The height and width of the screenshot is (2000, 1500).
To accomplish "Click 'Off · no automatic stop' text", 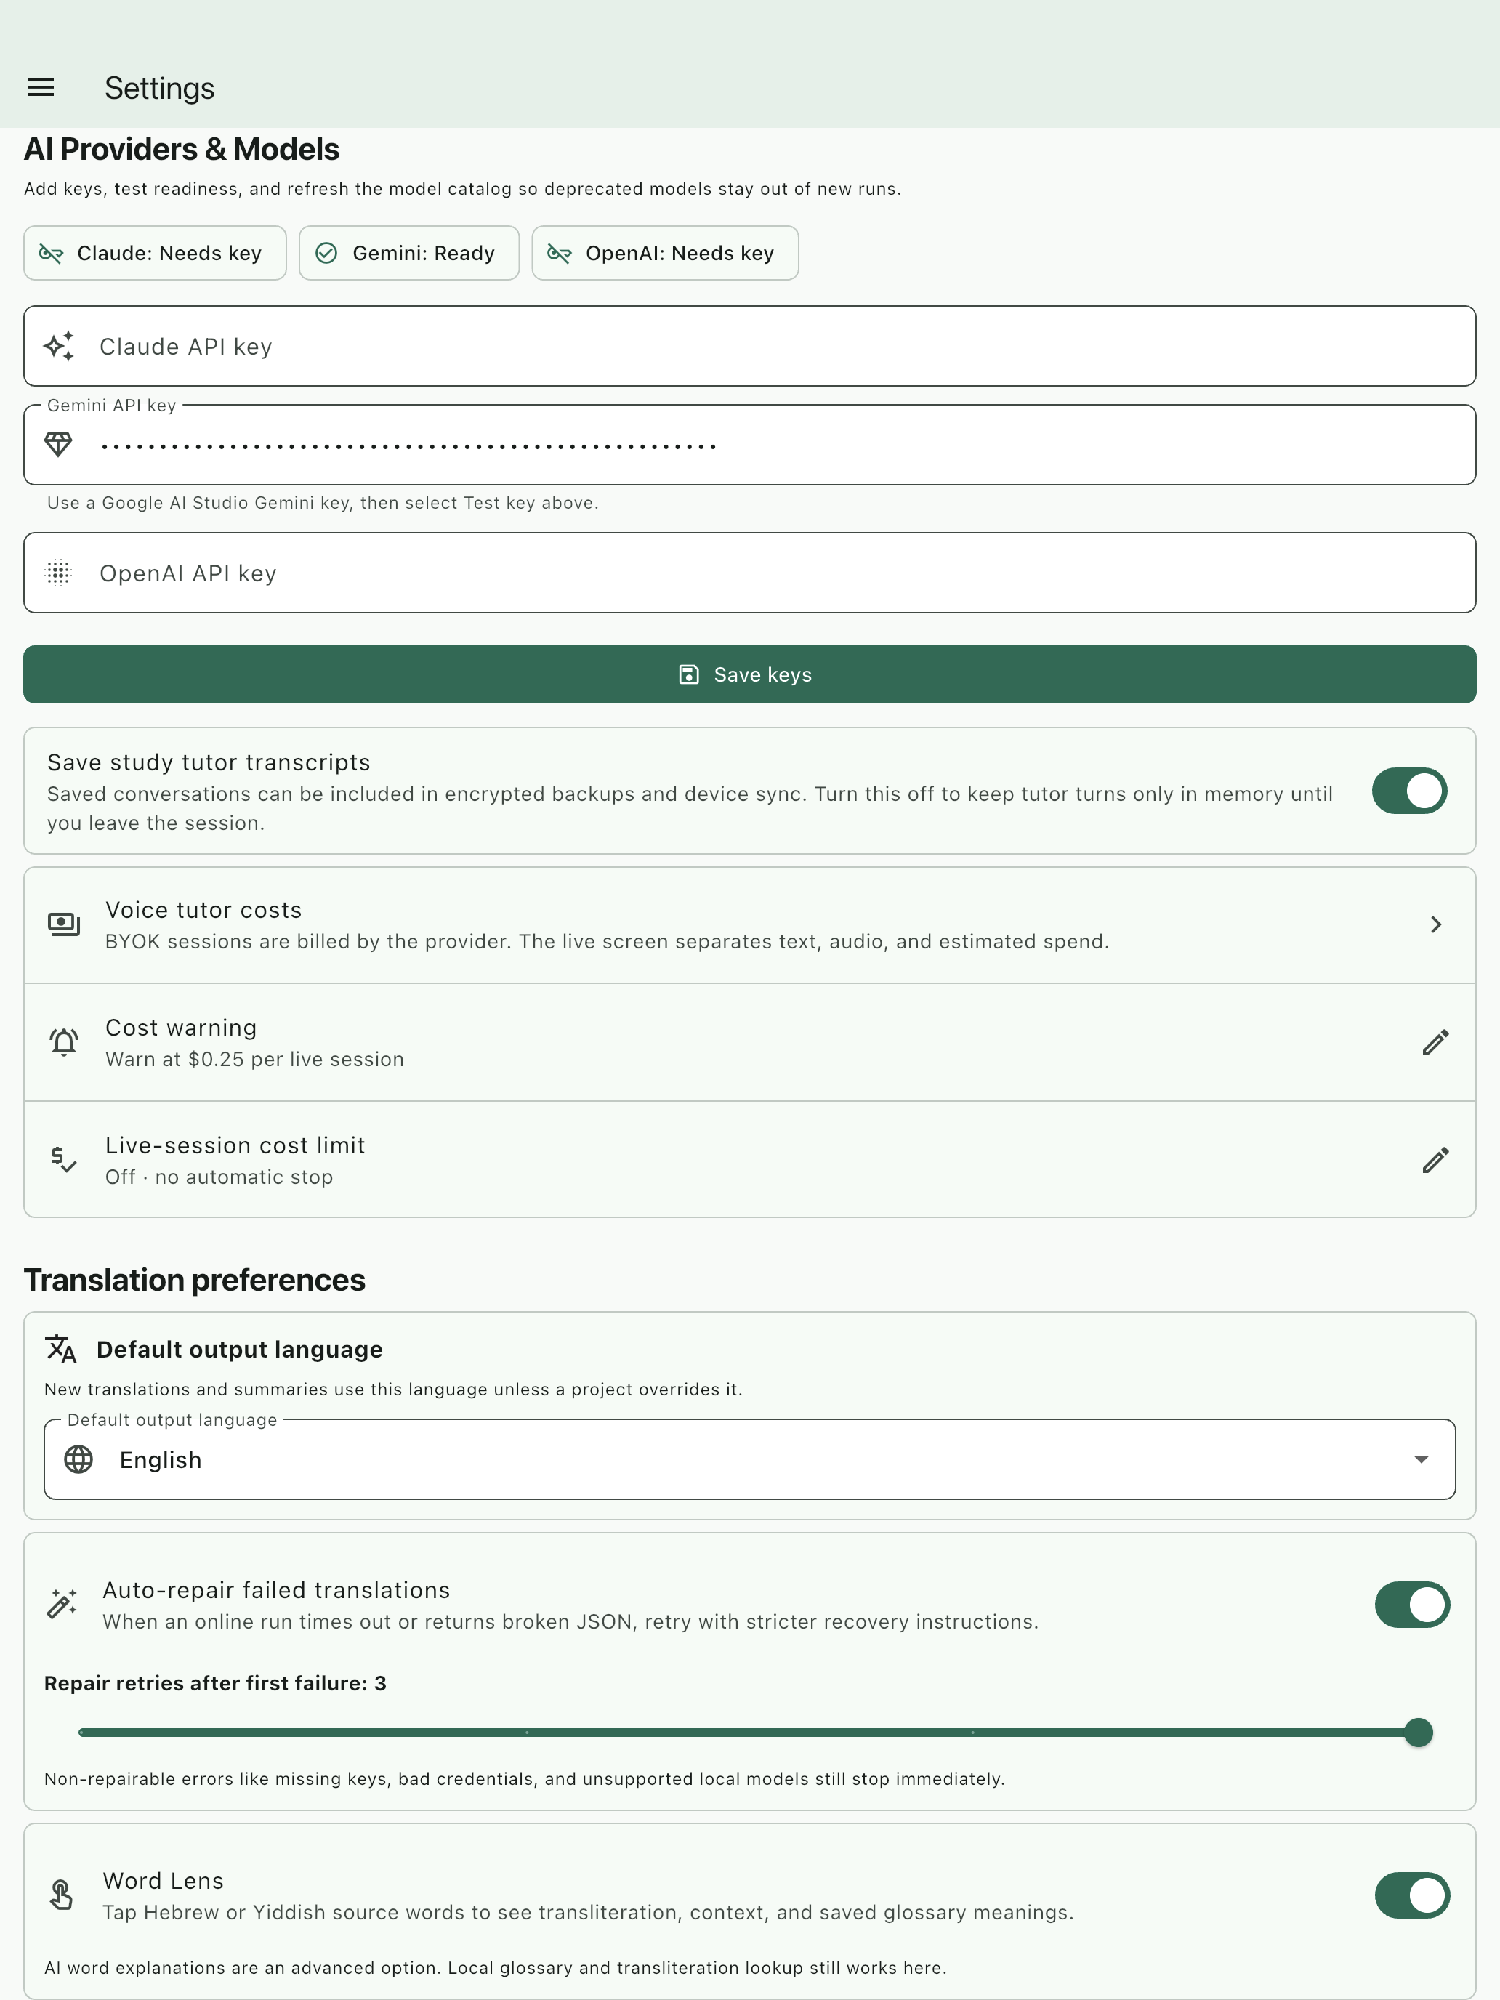I will [x=219, y=1177].
